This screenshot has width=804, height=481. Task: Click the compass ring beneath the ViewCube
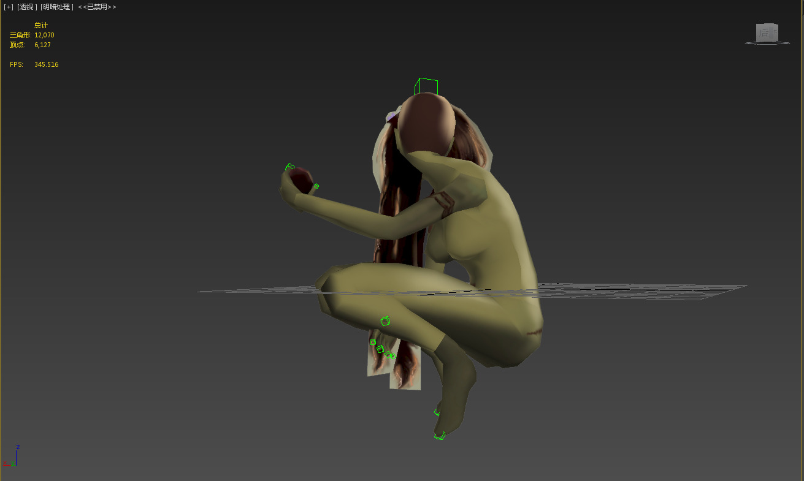tap(767, 43)
